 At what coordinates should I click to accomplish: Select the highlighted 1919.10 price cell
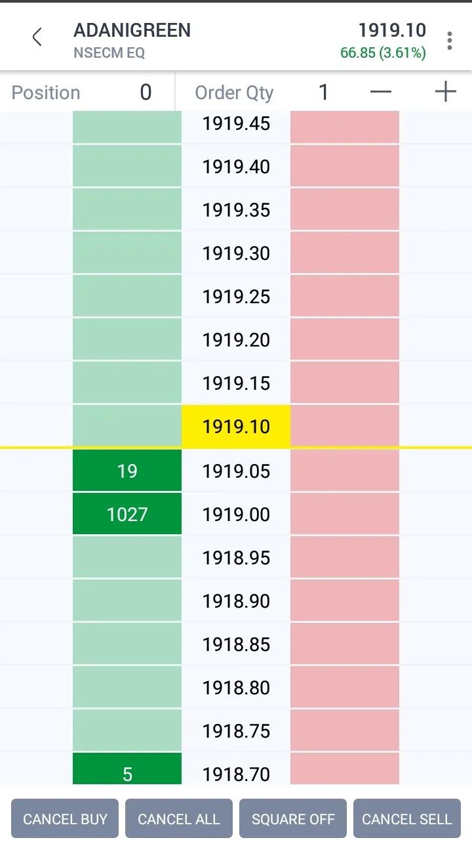(236, 427)
